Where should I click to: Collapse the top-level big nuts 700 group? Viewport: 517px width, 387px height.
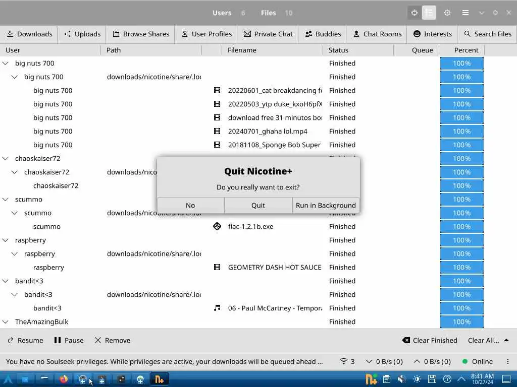click(x=6, y=63)
